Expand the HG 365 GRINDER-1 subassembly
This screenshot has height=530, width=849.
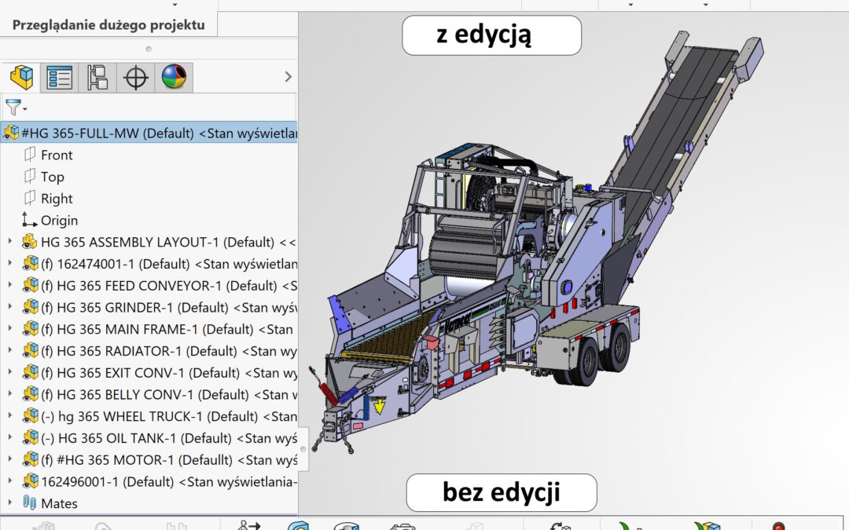[9, 307]
